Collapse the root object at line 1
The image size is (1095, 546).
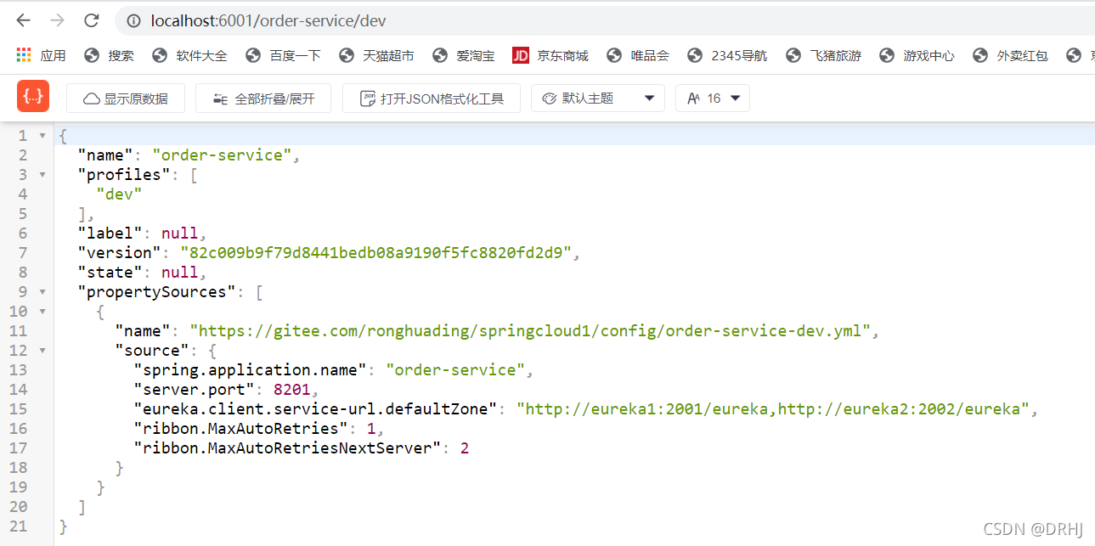[x=42, y=136]
